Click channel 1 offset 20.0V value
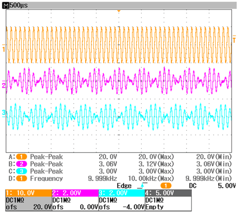Image resolution: width=238 pixels, height=213 pixels. tap(42, 207)
